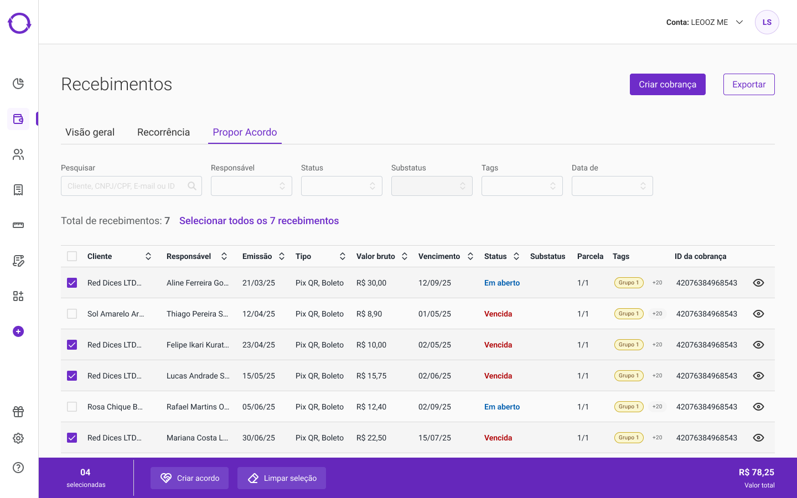Click the circular app logo
797x498 pixels.
coord(19,23)
